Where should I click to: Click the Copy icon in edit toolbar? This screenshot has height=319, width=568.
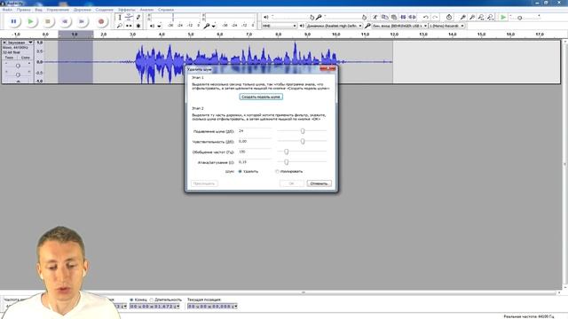click(x=384, y=17)
